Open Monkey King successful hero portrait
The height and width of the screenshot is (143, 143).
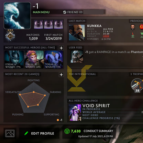click(x=34, y=59)
